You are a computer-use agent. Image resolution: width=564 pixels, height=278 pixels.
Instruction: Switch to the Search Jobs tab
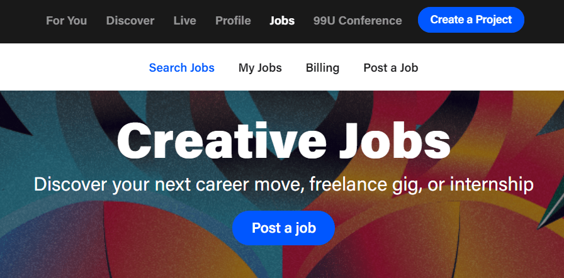tap(181, 68)
